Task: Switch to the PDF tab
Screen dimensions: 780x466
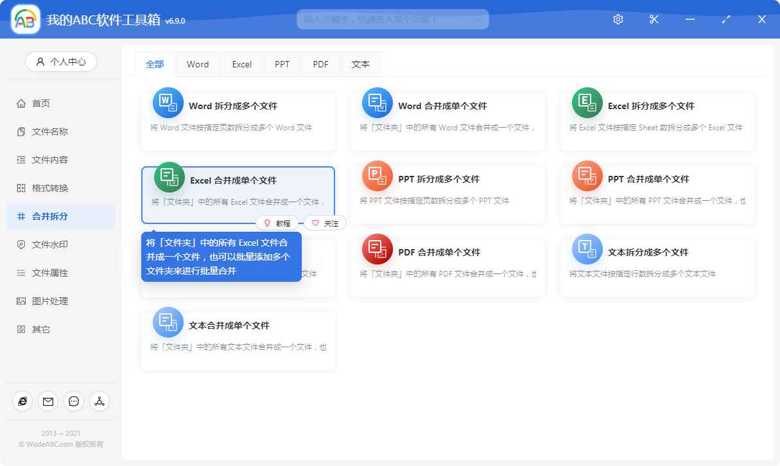Action: (x=320, y=64)
